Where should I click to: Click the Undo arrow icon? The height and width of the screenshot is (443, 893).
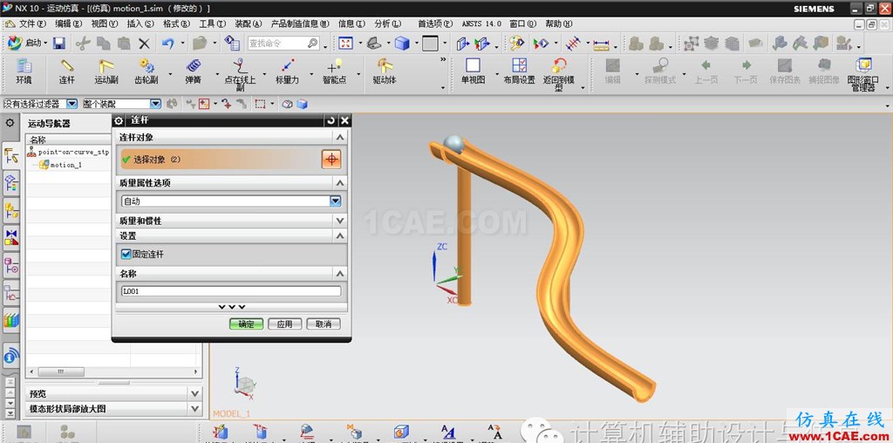[167, 44]
